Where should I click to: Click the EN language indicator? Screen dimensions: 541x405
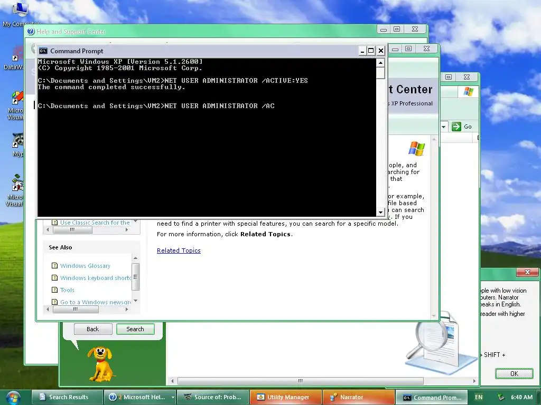479,397
